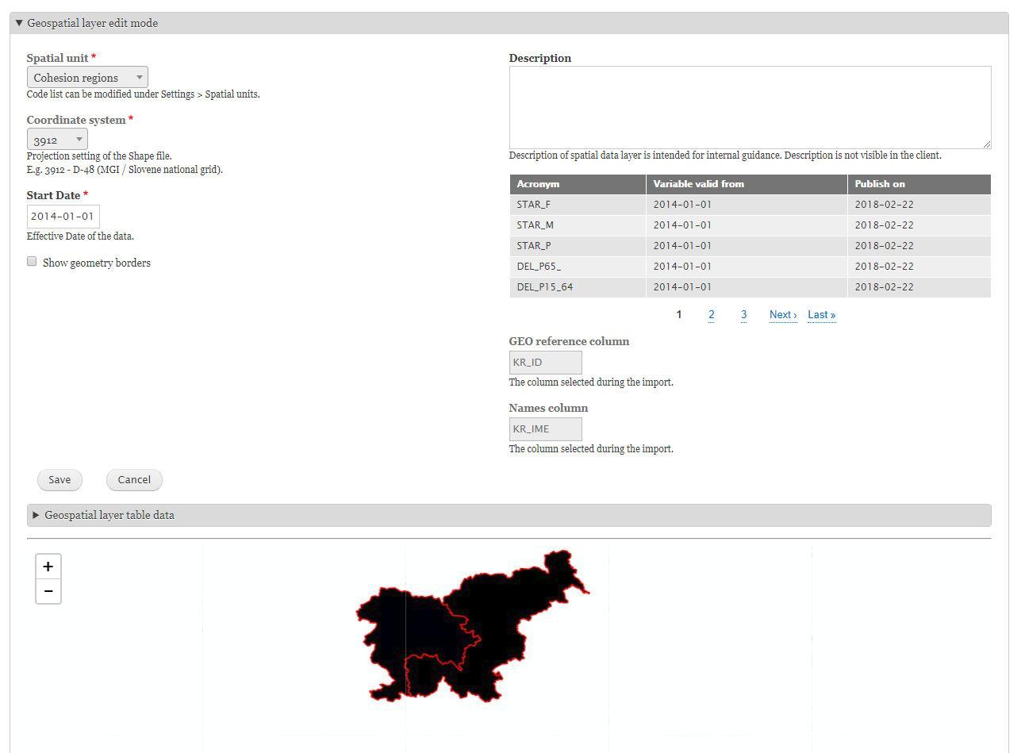Image resolution: width=1025 pixels, height=753 pixels.
Task: Open the Spatial unit dropdown
Action: 87,77
